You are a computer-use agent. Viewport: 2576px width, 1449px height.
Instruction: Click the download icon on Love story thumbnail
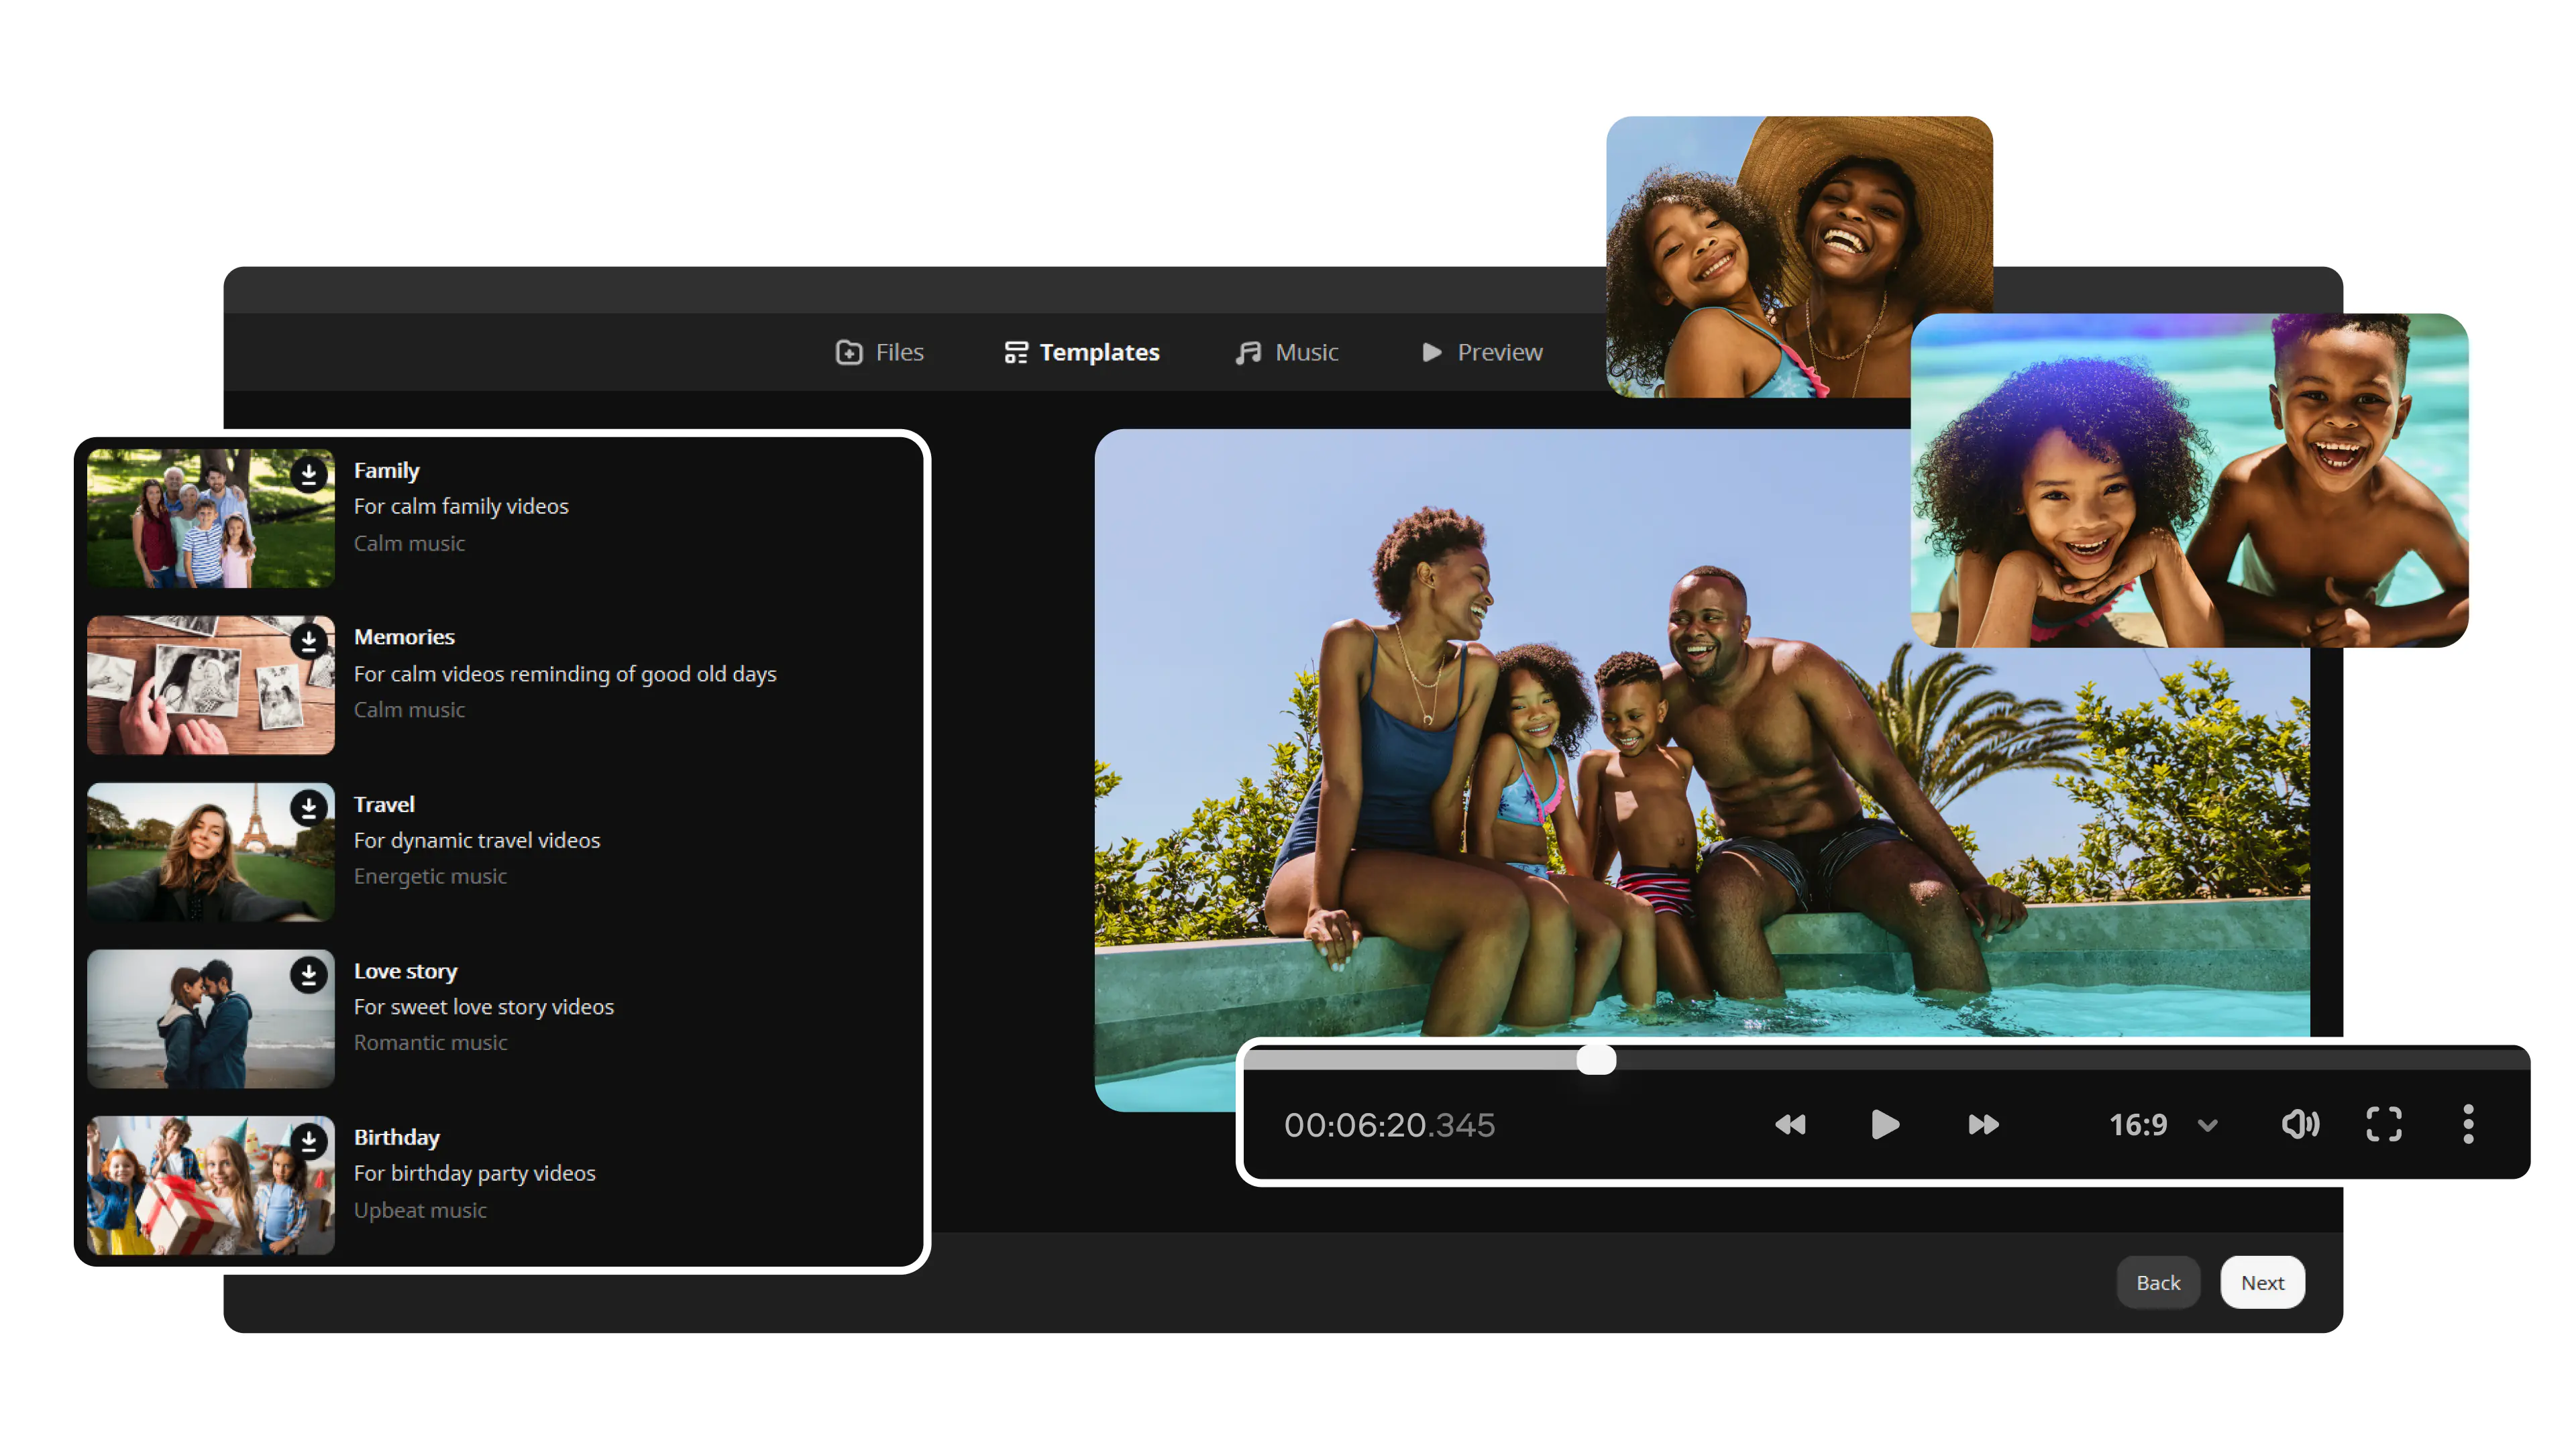309,974
